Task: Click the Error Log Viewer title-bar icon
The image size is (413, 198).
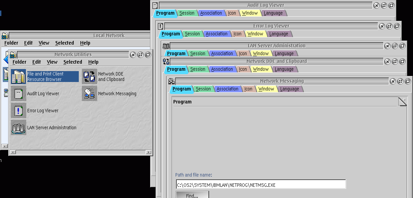Action: point(161,26)
